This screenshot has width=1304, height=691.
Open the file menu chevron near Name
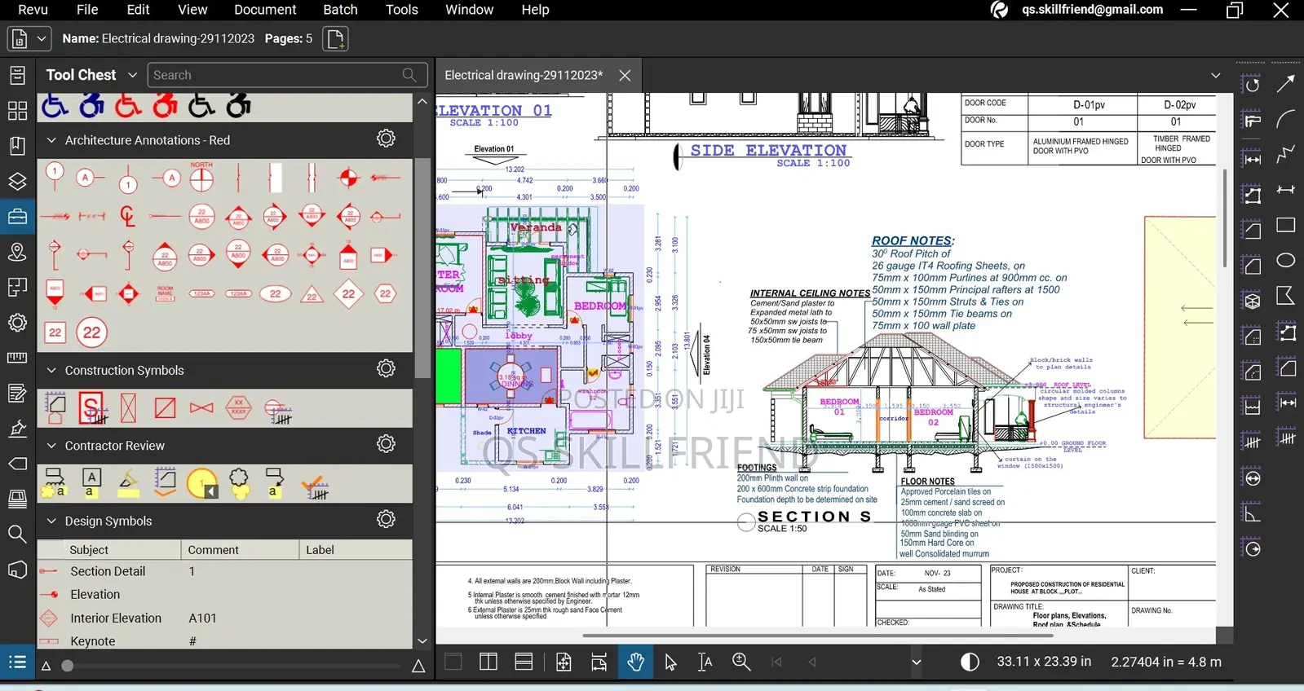pos(41,38)
